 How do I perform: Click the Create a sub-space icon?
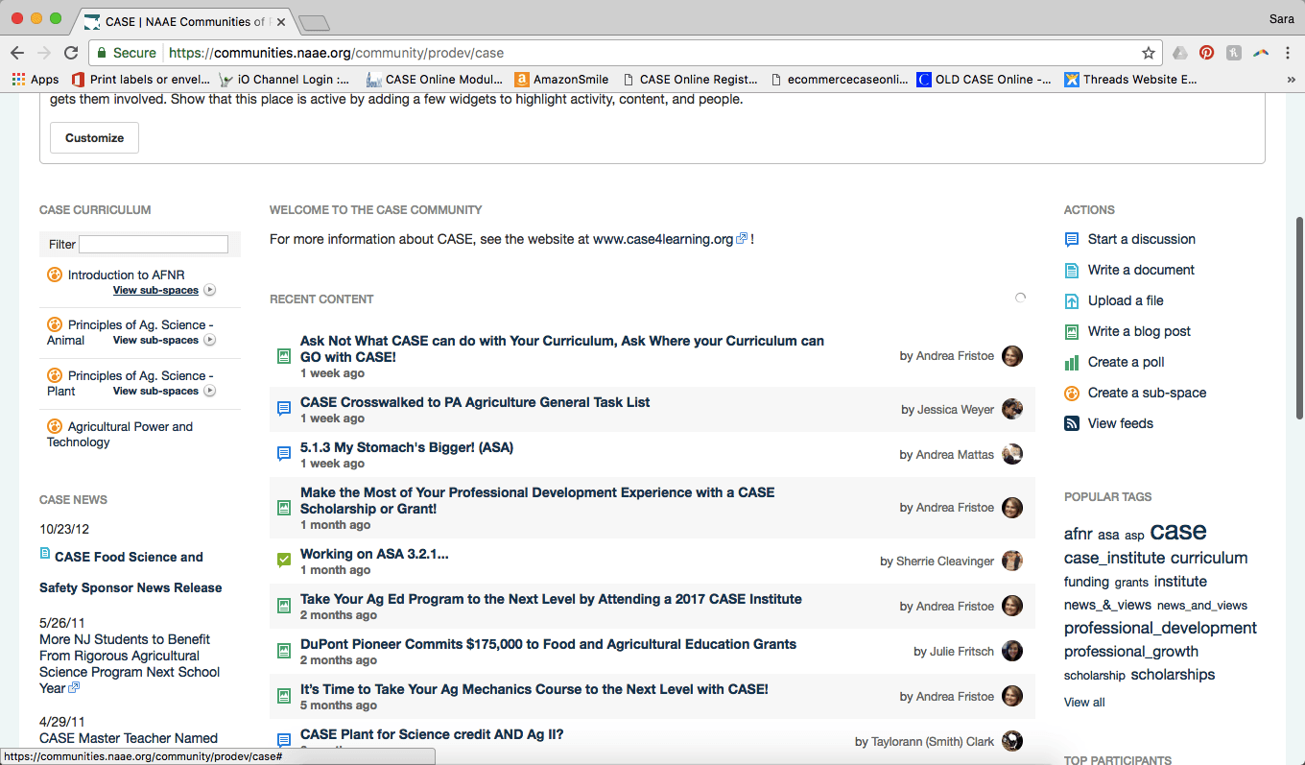click(1072, 393)
